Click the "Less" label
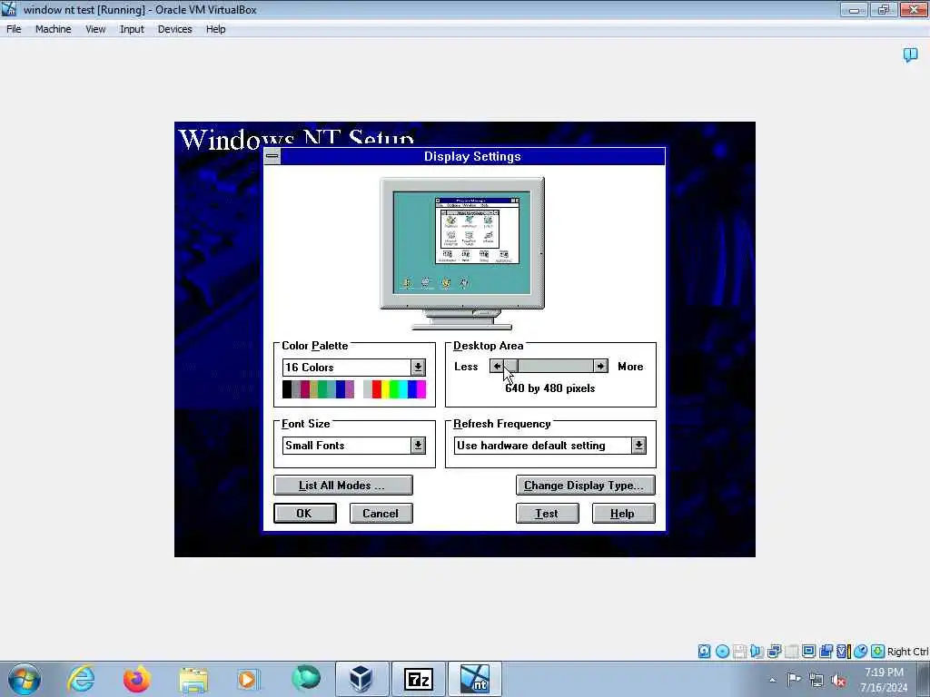The image size is (930, 697). click(x=466, y=367)
